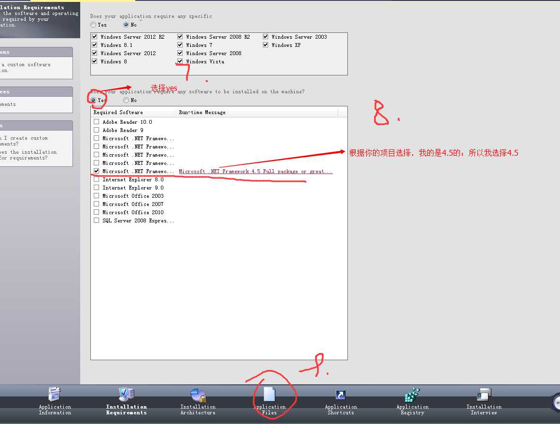The height and width of the screenshot is (424, 560).
Task: Select No for specific operating system requirement
Action: (x=126, y=25)
